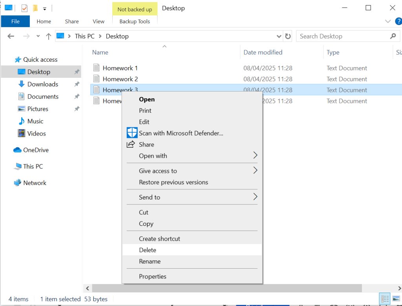Click the refresh icon in address bar
The height and width of the screenshot is (306, 402).
click(288, 36)
